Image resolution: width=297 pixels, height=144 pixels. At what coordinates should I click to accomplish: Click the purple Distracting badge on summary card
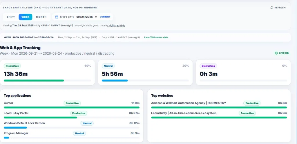point(208,66)
